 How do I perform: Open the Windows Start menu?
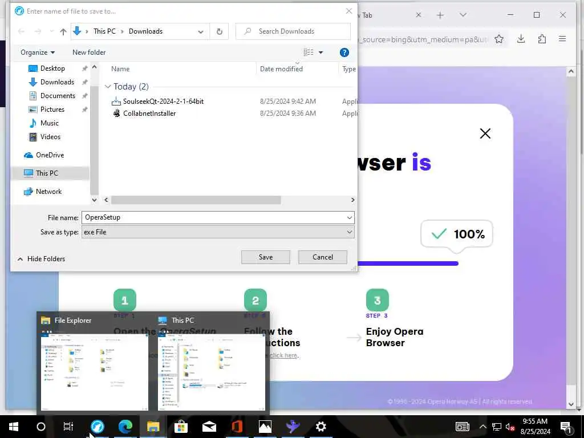point(14,427)
